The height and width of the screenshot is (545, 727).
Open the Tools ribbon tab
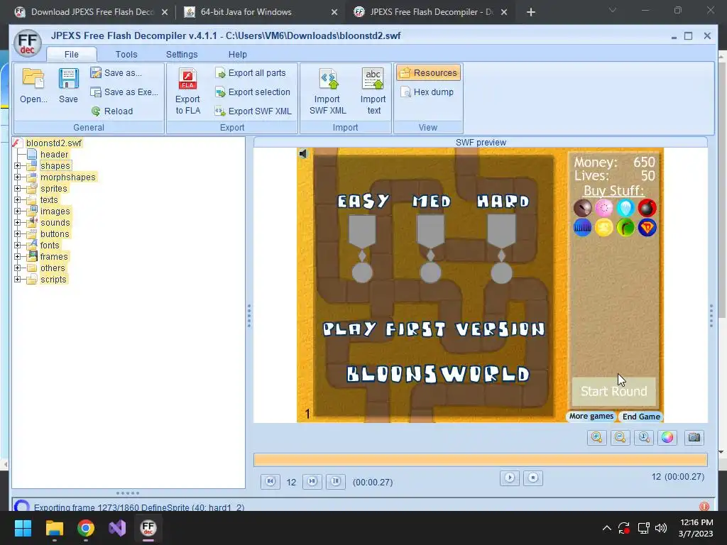coord(126,54)
